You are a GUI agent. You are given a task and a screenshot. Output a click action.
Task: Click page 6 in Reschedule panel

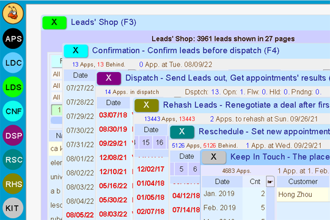pyautogui.click(x=195, y=169)
